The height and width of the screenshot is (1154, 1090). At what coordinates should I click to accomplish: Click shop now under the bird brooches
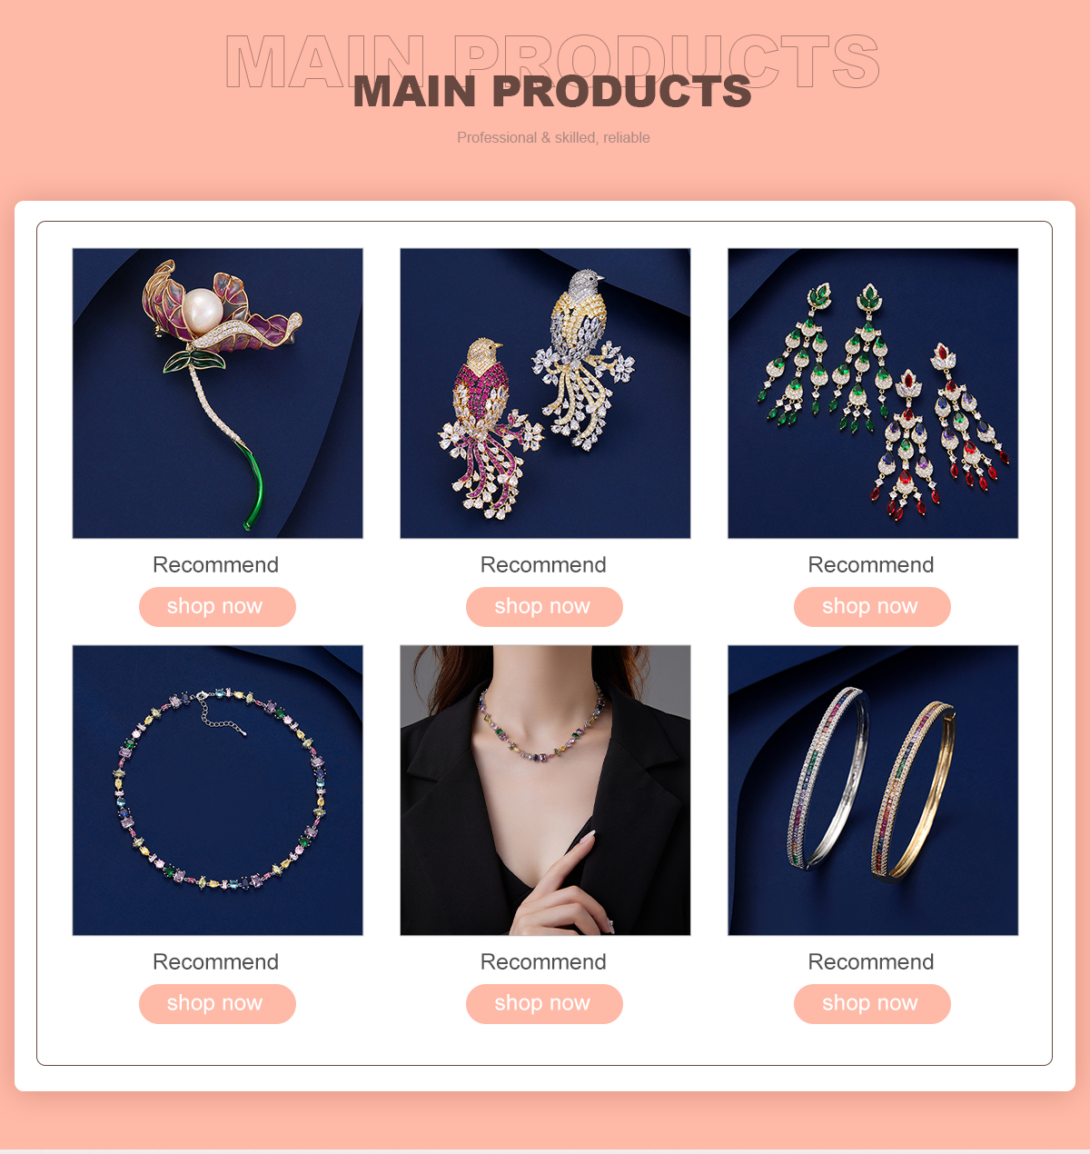(x=544, y=607)
